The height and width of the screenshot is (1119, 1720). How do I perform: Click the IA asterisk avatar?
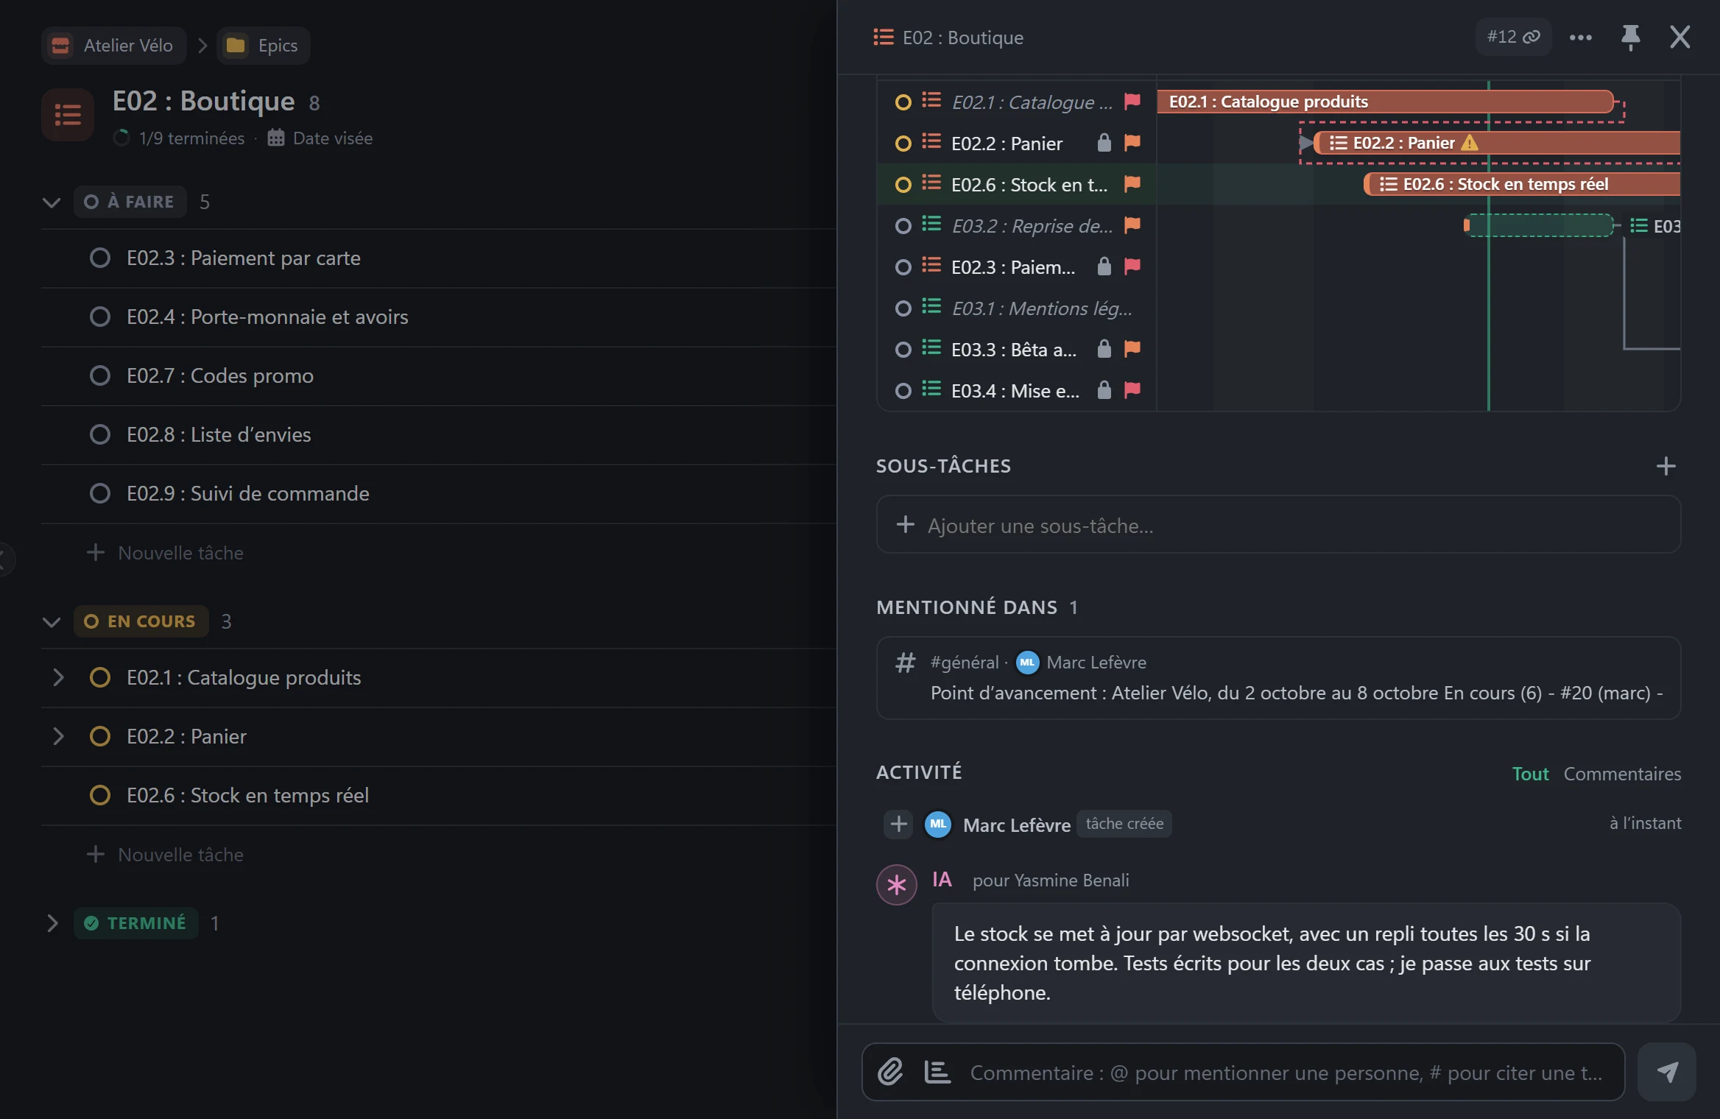[896, 884]
